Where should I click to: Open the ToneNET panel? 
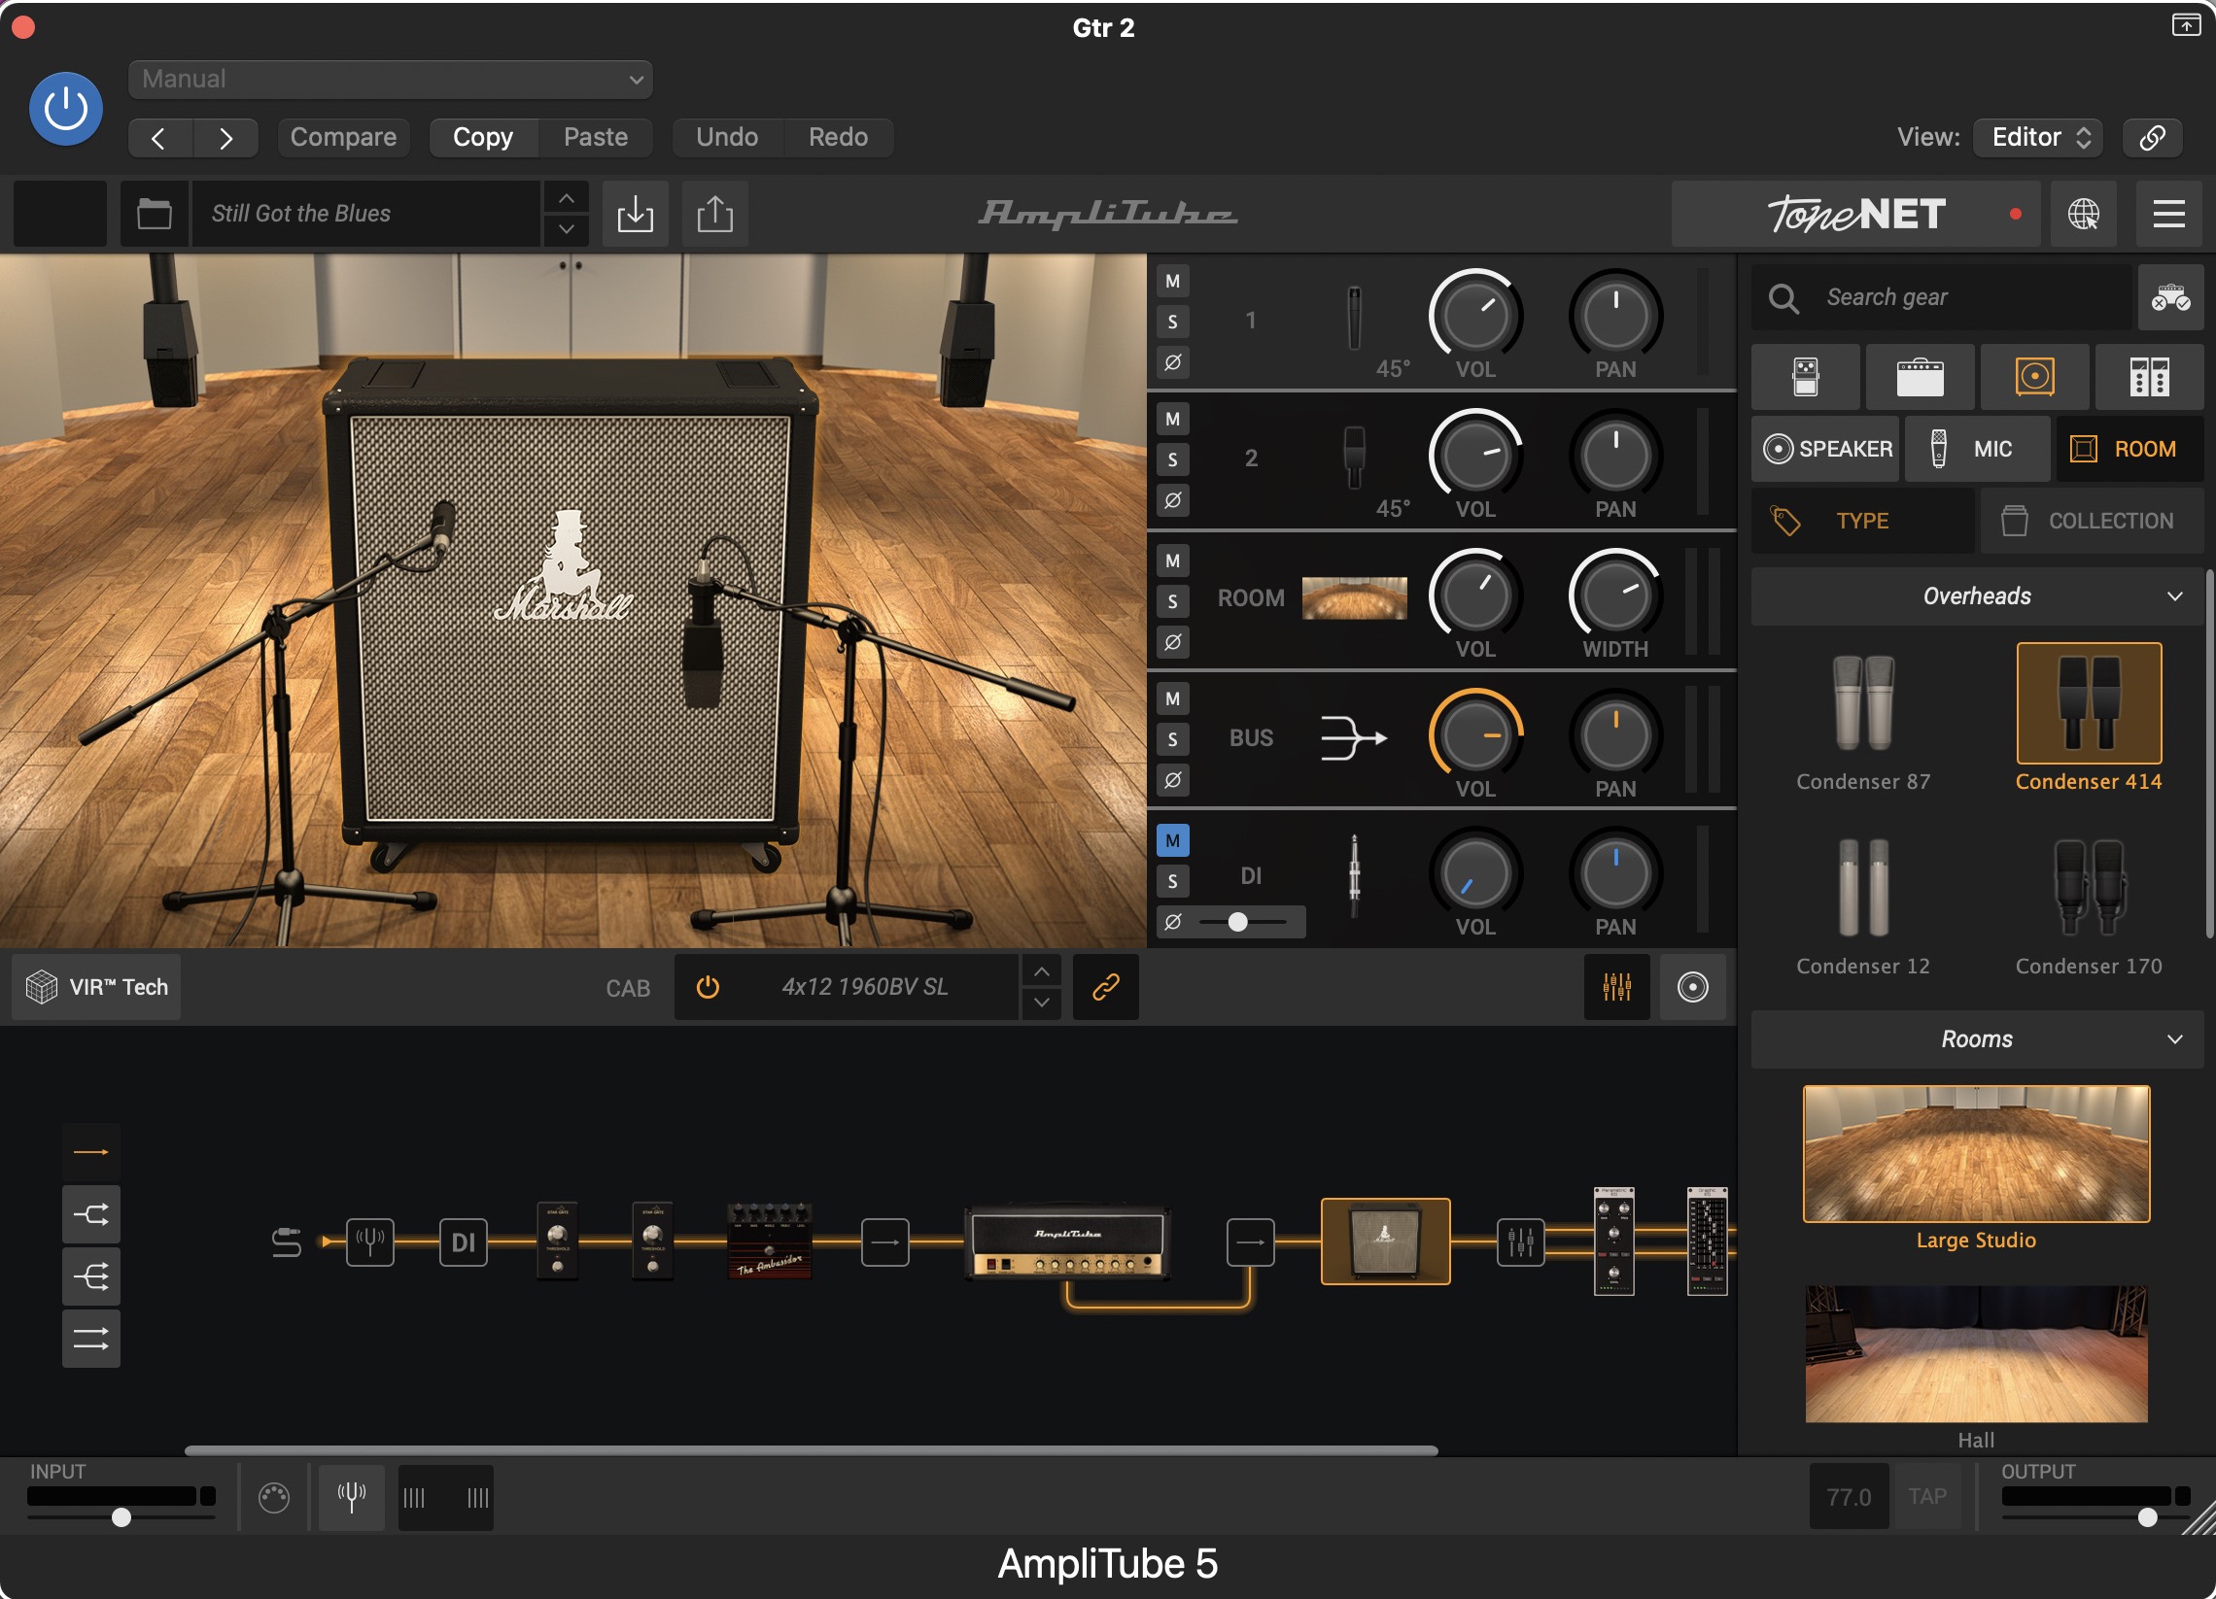point(1854,213)
